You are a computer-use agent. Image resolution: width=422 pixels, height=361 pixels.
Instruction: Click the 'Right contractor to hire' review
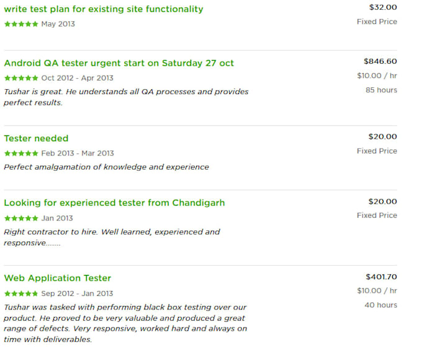(x=112, y=237)
